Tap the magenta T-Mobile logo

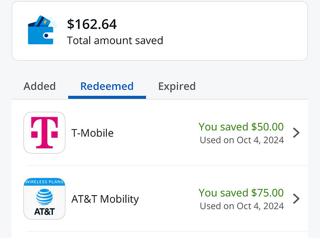coord(44,132)
